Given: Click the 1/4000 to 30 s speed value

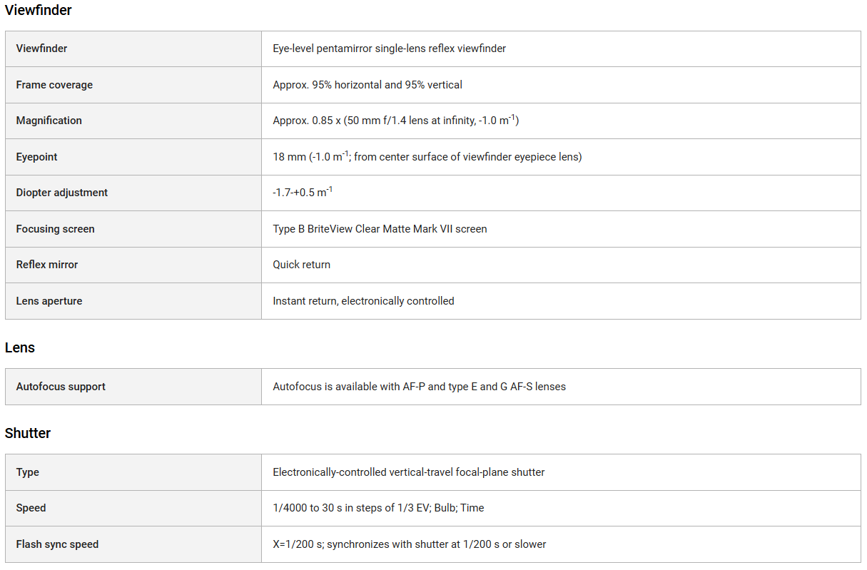Looking at the screenshot, I should pyautogui.click(x=378, y=508).
